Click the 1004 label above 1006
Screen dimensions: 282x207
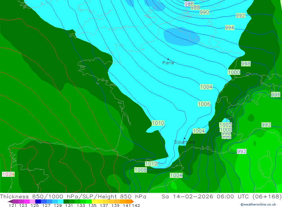pyautogui.click(x=206, y=87)
